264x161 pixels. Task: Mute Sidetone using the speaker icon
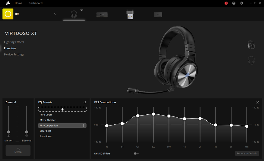(26, 136)
